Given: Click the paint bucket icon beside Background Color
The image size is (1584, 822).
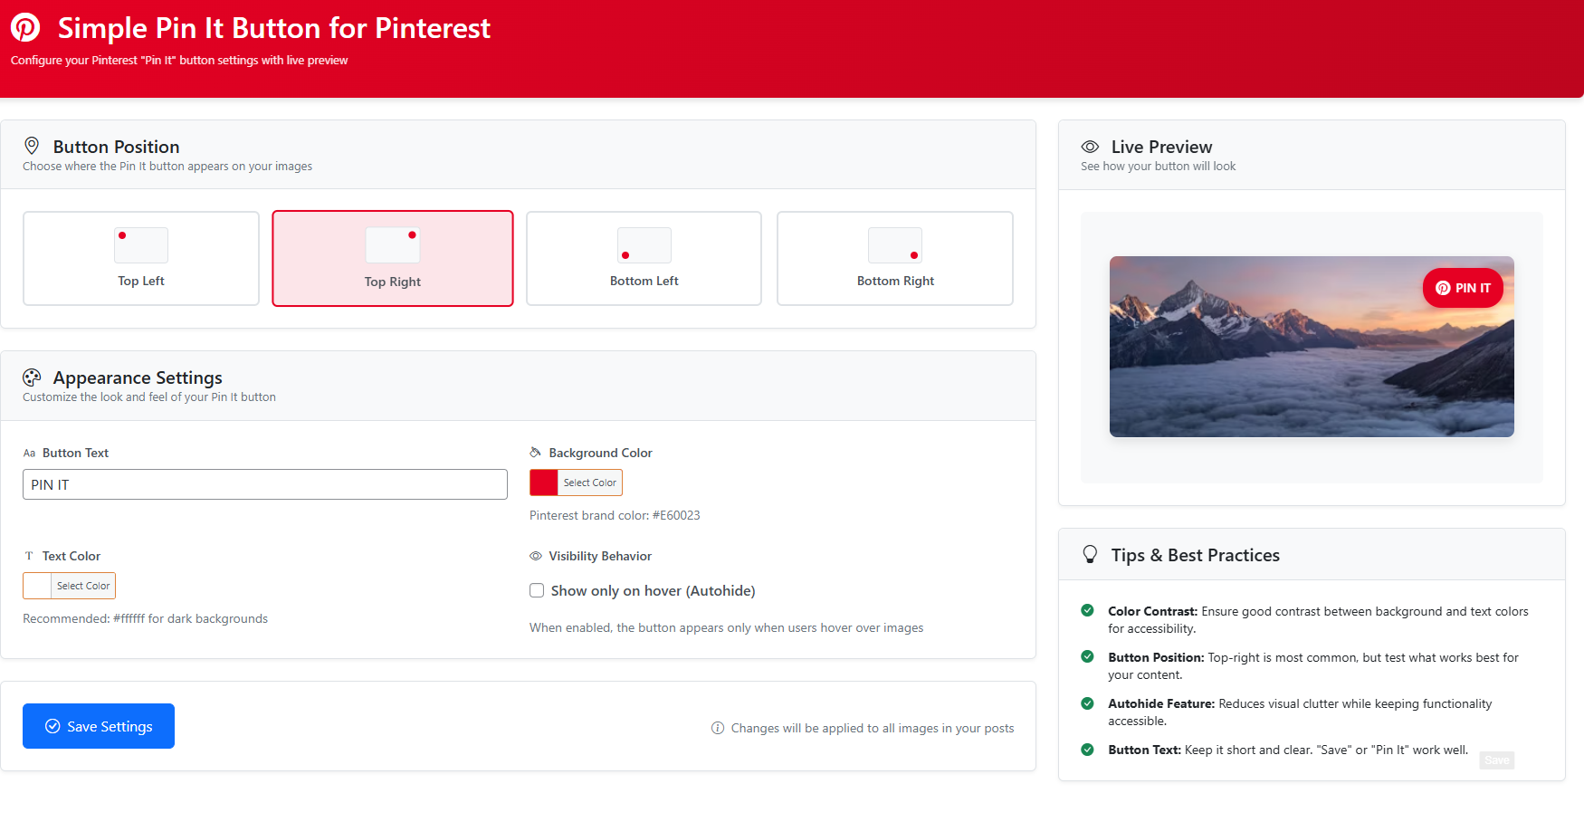Looking at the screenshot, I should tap(536, 453).
